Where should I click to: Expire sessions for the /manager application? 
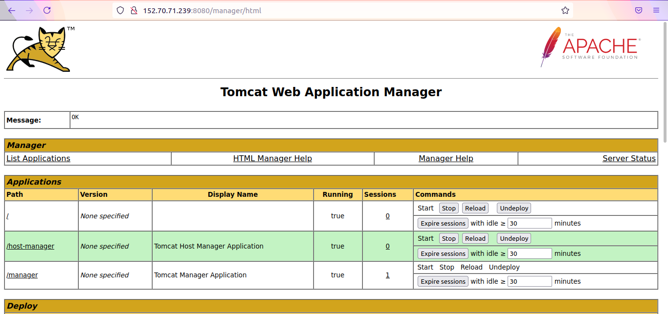[443, 281]
